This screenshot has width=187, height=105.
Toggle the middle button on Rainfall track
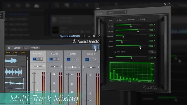click(x=72, y=59)
